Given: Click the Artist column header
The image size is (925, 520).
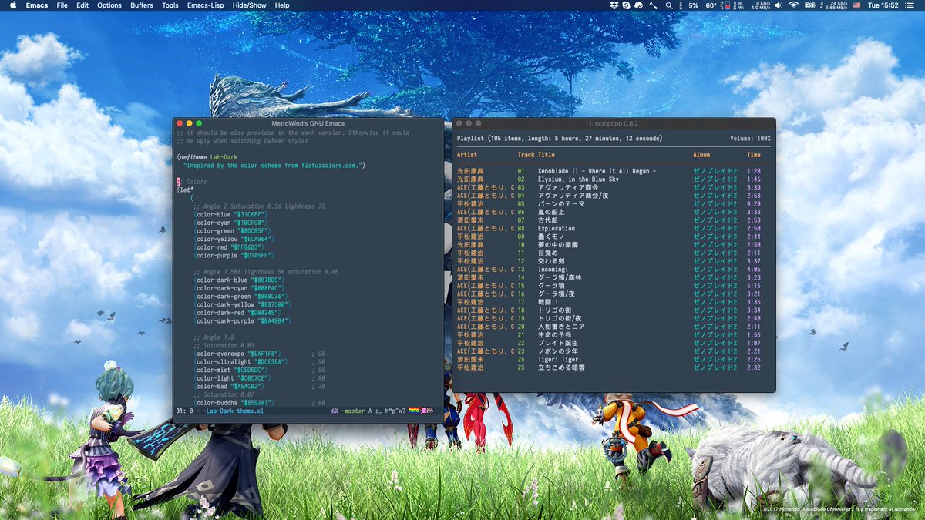Looking at the screenshot, I should click(x=467, y=155).
